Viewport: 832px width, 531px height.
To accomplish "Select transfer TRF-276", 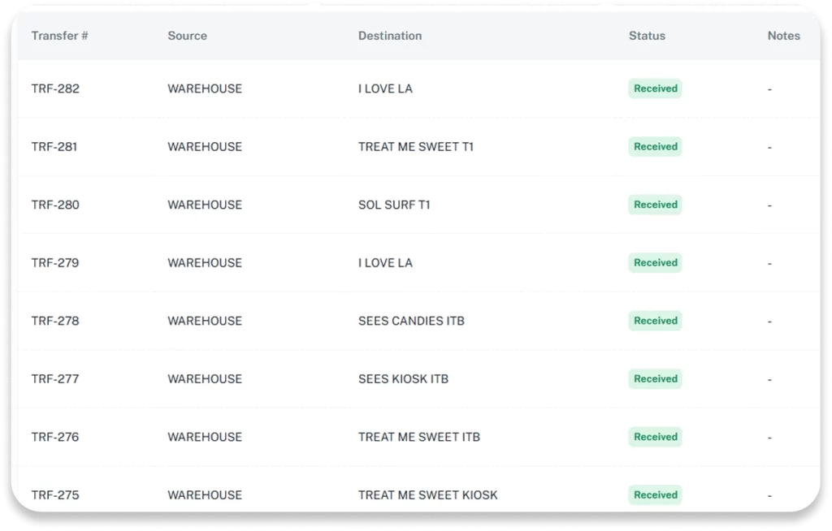I will tap(55, 437).
